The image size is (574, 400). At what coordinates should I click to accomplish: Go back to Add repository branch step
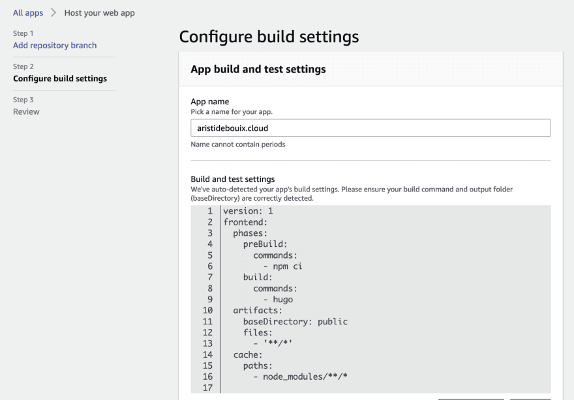click(x=55, y=46)
